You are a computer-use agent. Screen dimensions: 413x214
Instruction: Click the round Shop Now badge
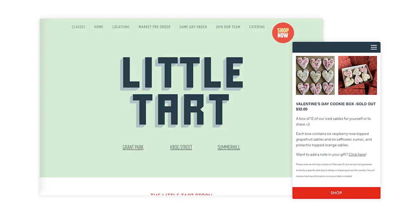pos(283,33)
